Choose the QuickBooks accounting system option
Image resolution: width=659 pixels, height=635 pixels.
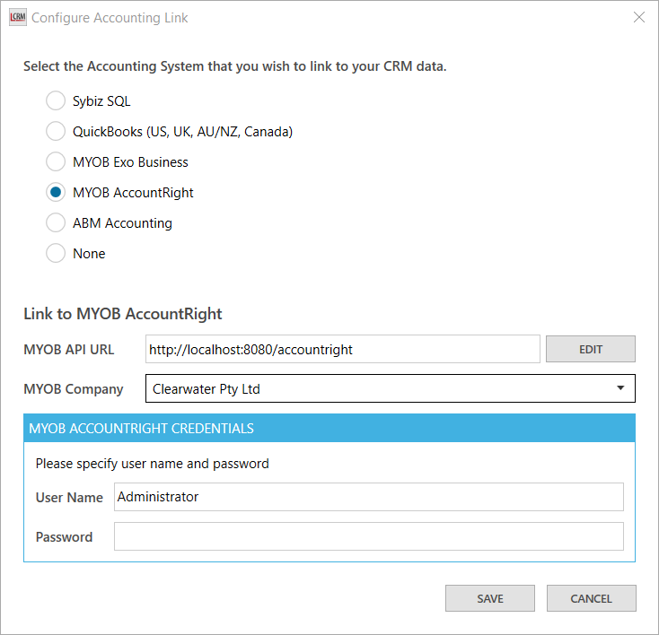(56, 132)
